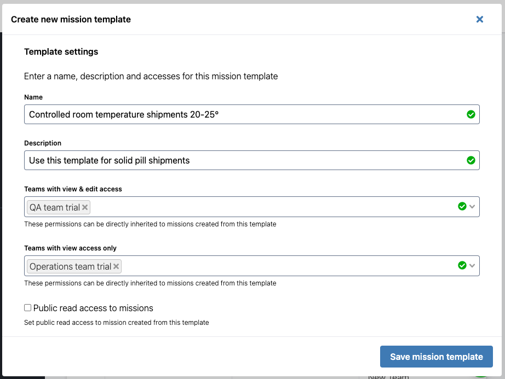This screenshot has width=505, height=379.
Task: Focus the Name text field
Action: (241, 114)
